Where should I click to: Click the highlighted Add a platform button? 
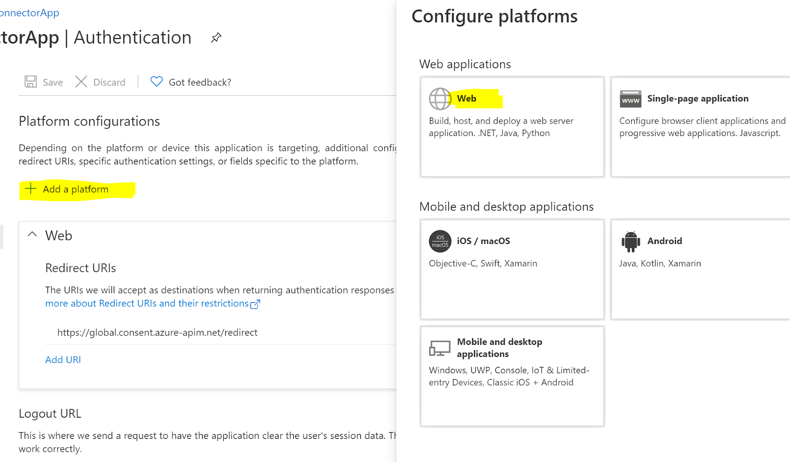76,189
